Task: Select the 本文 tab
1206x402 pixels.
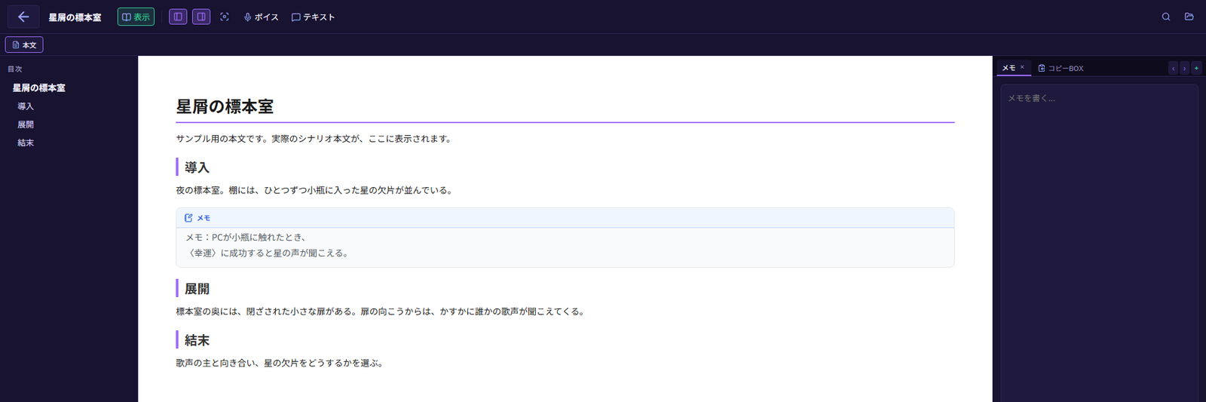Action: (24, 44)
